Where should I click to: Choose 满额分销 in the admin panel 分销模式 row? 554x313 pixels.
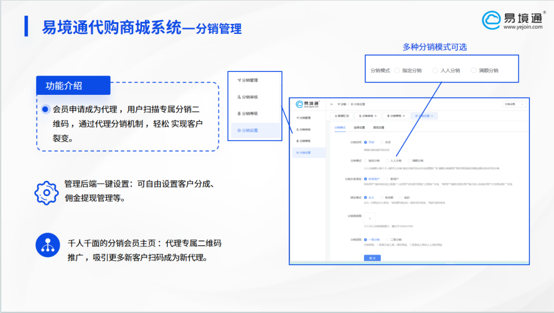410,161
